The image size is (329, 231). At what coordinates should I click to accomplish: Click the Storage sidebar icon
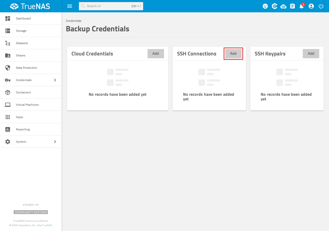tap(8, 31)
